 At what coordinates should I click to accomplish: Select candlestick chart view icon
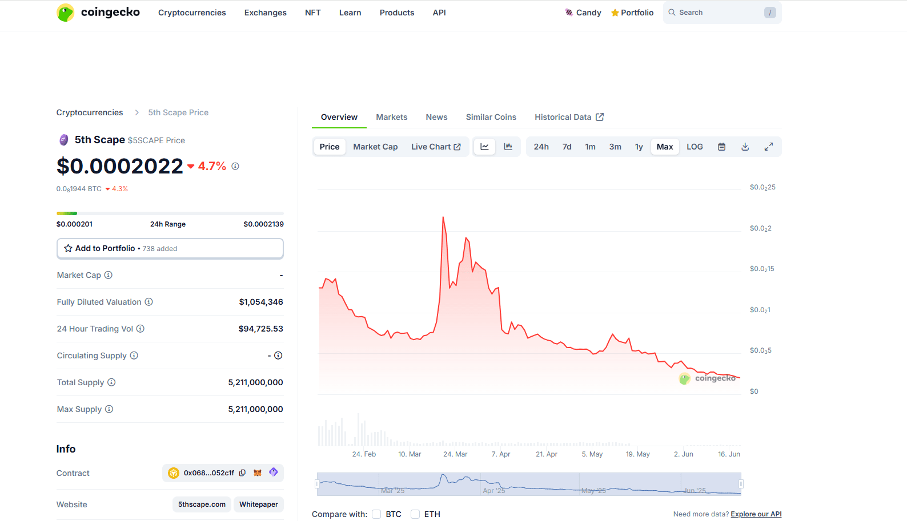(508, 147)
